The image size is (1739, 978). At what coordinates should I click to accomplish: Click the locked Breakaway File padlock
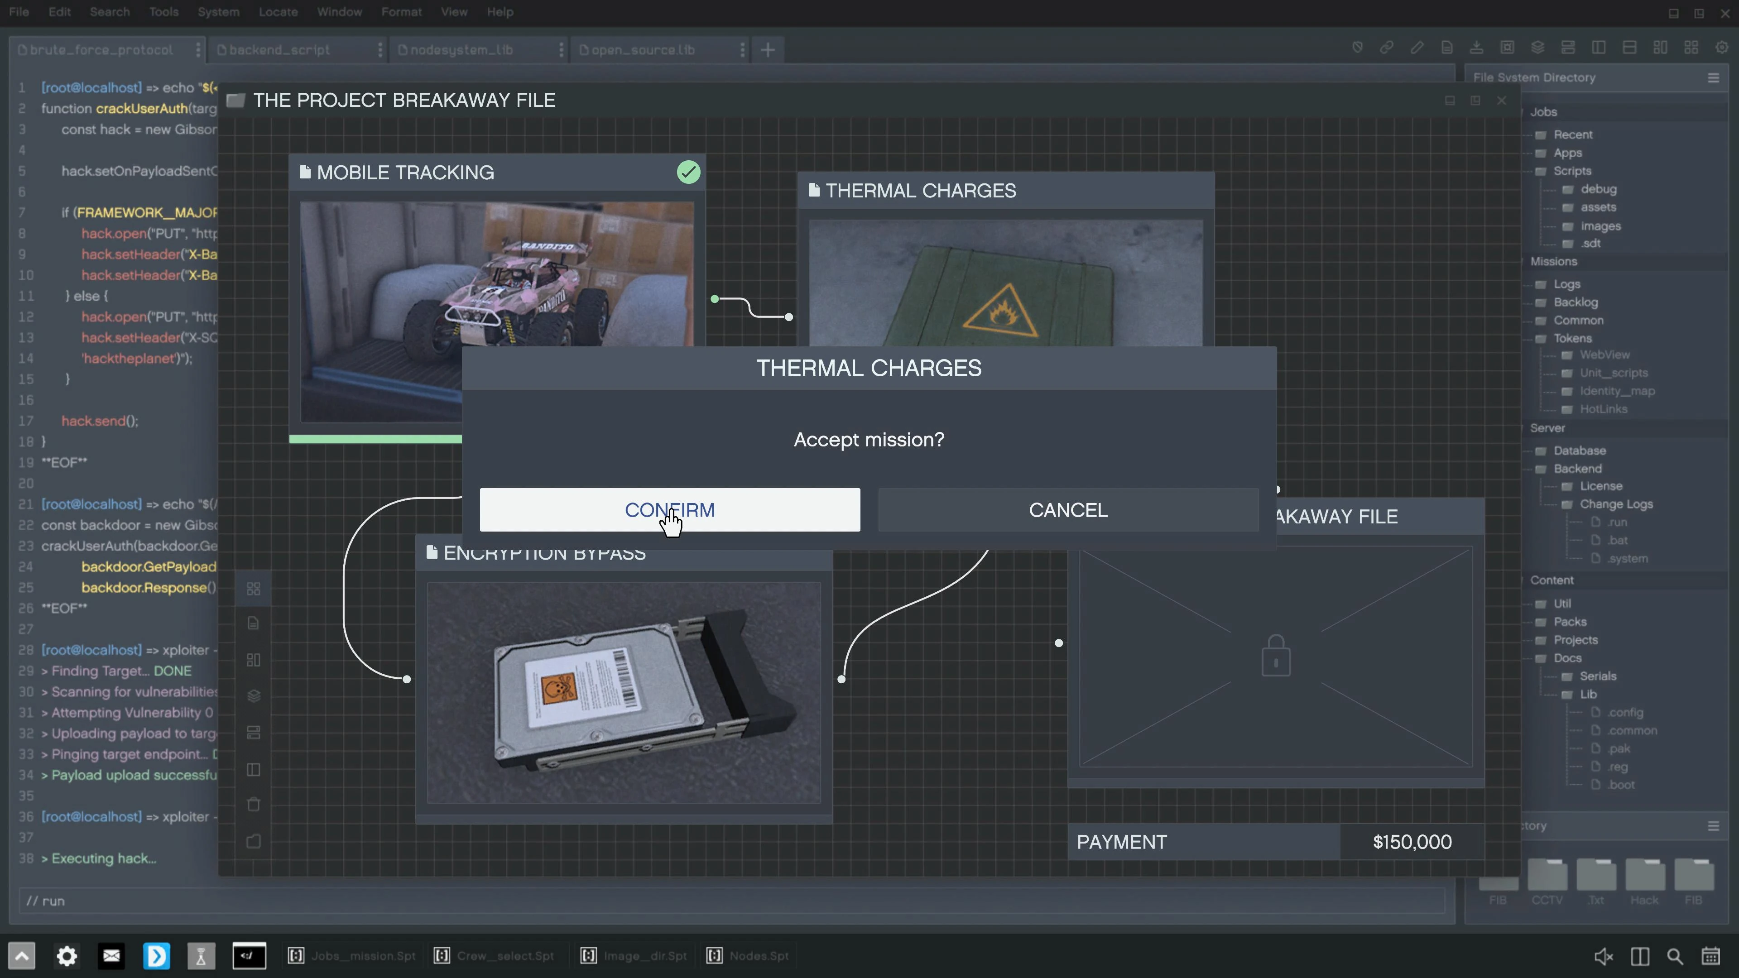(1275, 655)
